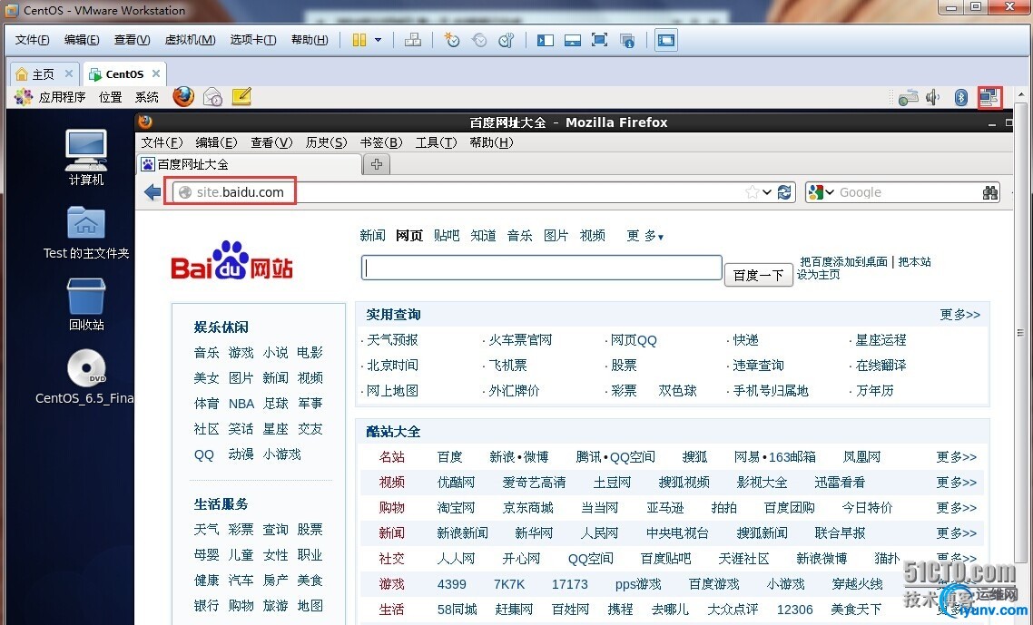Open the snapshot manager wrench icon
The width and height of the screenshot is (1033, 625).
click(506, 40)
